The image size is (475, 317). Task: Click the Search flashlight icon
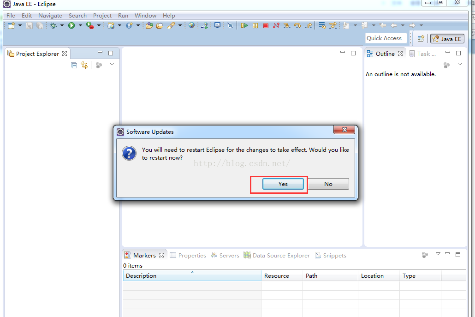(171, 25)
